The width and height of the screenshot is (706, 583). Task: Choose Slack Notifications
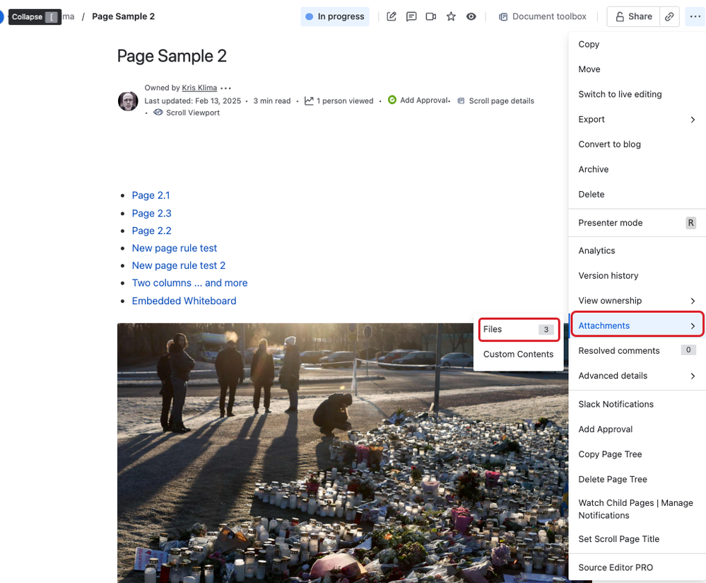click(x=637, y=405)
